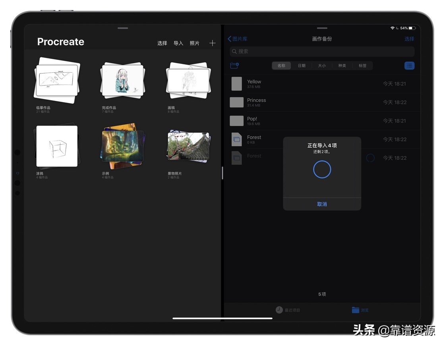This screenshot has height=346, width=445.
Task: Switch to list view in Files
Action: coord(410,66)
